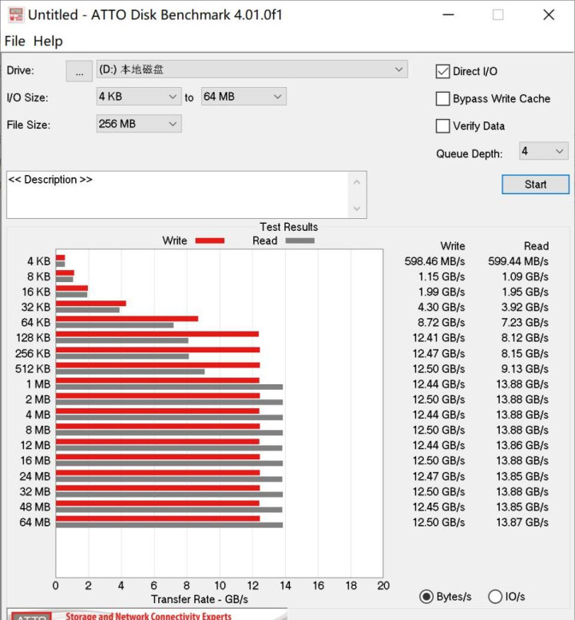This screenshot has height=620, width=575.
Task: Expand the Drive dropdown showing (D:)
Action: [x=252, y=70]
